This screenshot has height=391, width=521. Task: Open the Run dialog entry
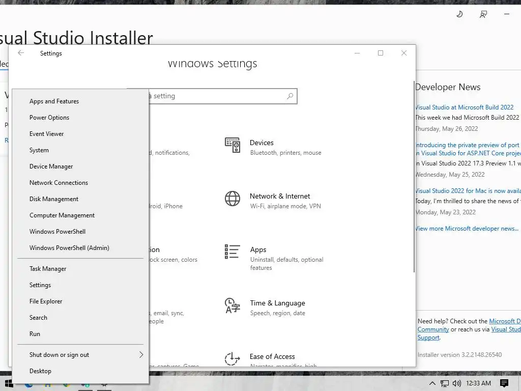click(x=80, y=334)
